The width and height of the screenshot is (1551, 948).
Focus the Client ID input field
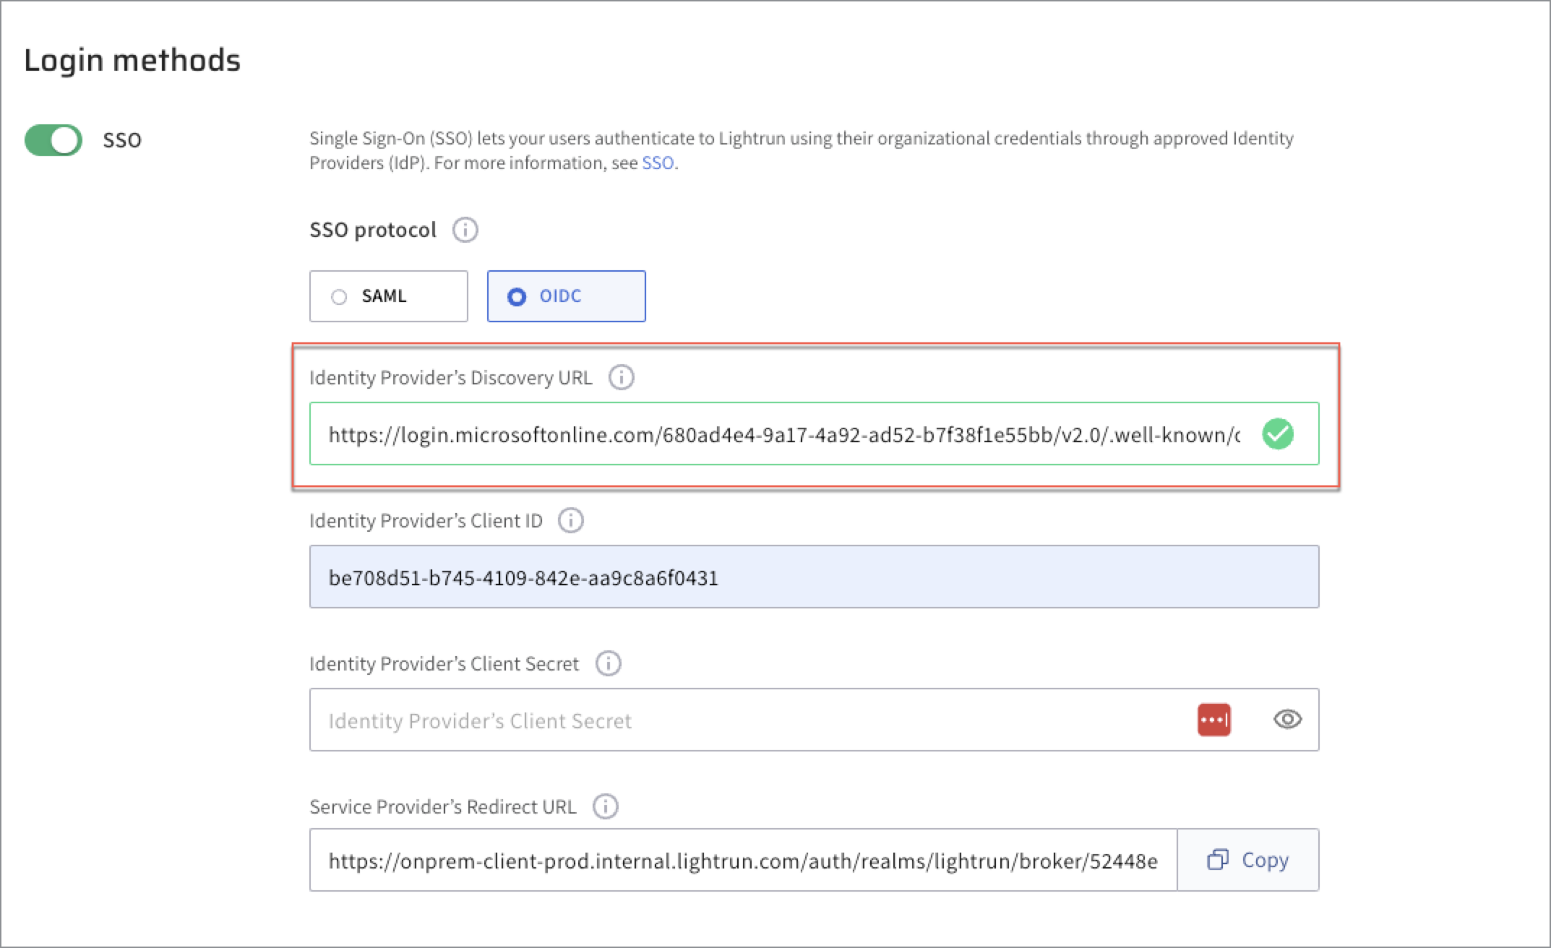point(814,577)
